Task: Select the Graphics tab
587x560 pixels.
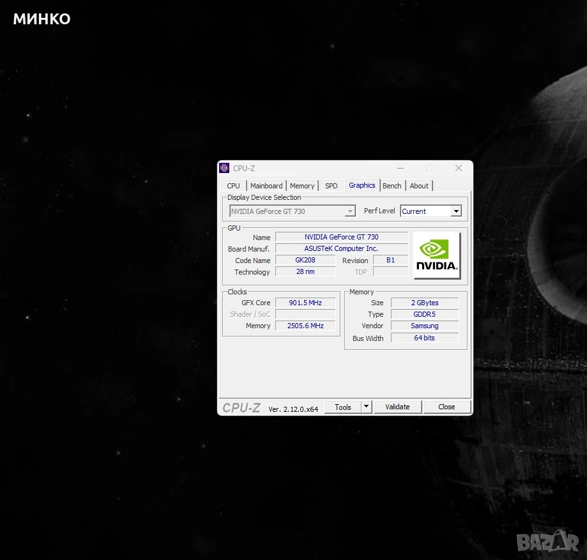Action: pos(362,185)
